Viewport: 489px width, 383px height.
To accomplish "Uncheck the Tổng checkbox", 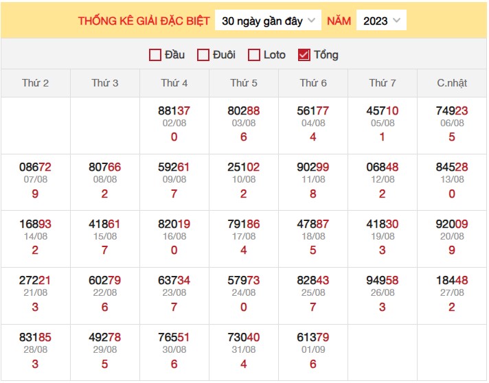I will tap(304, 56).
